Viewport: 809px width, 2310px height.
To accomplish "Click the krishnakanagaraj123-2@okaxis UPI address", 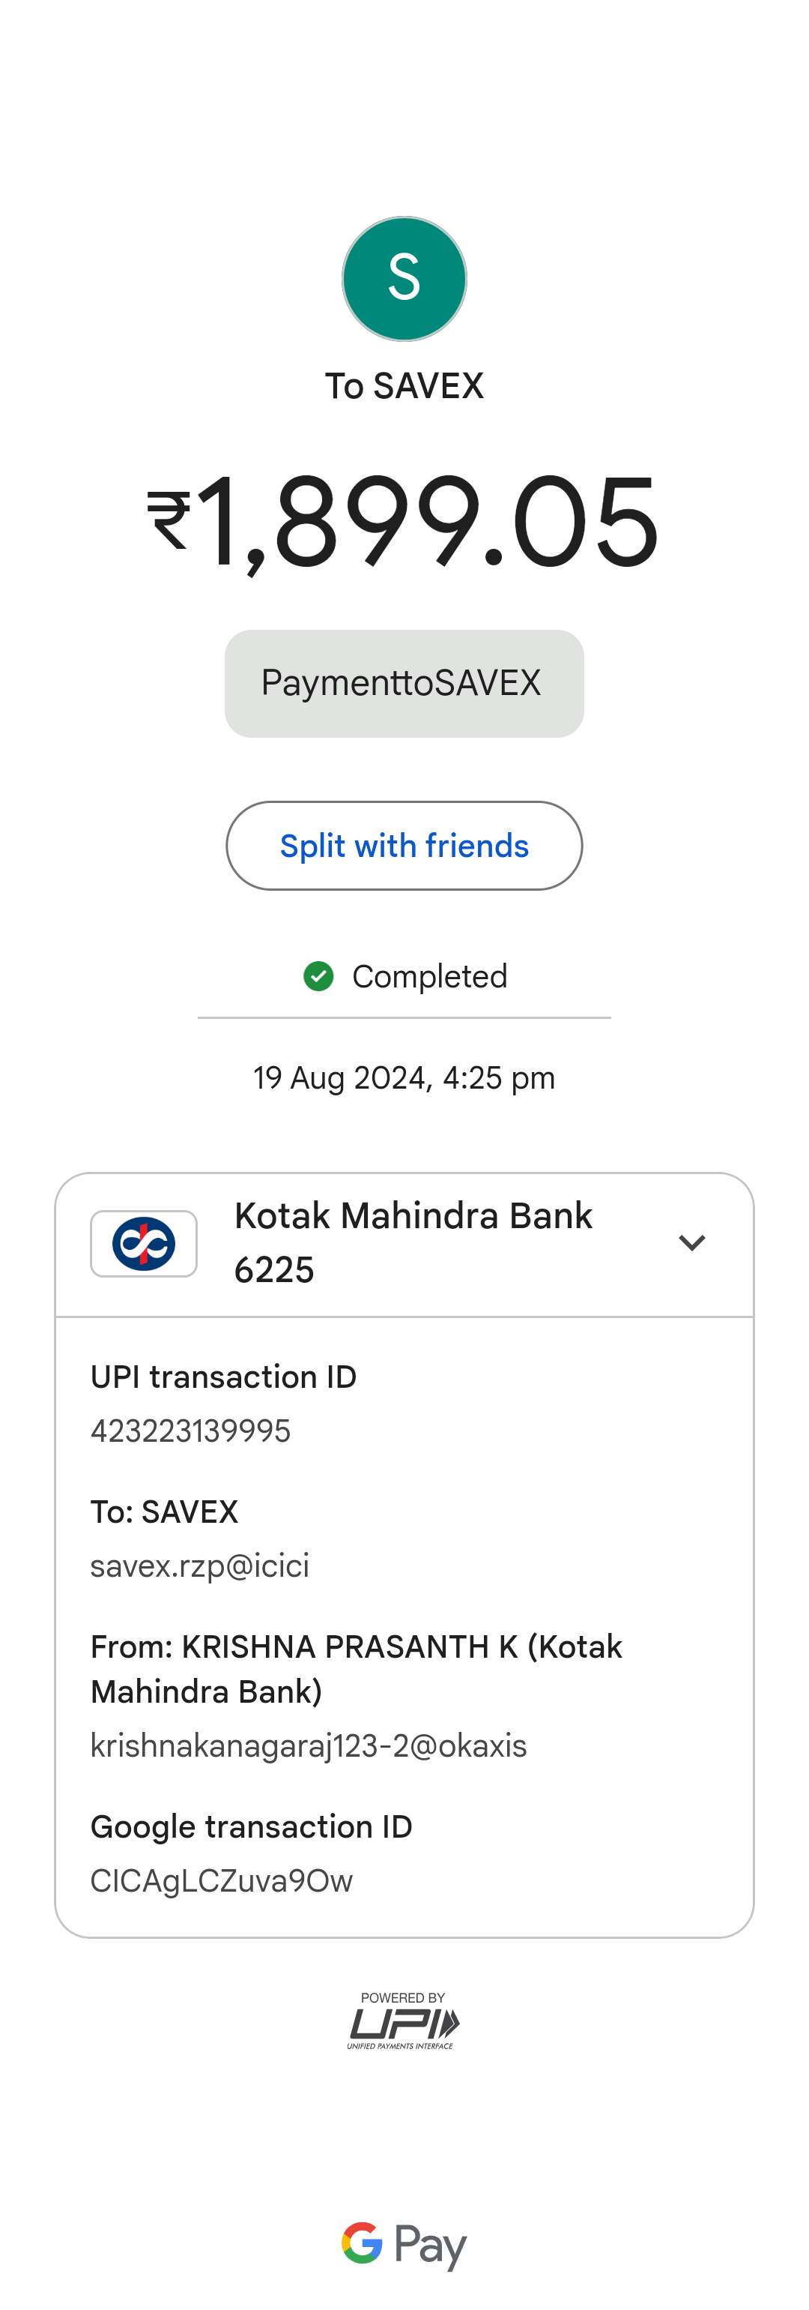I will click(308, 1745).
